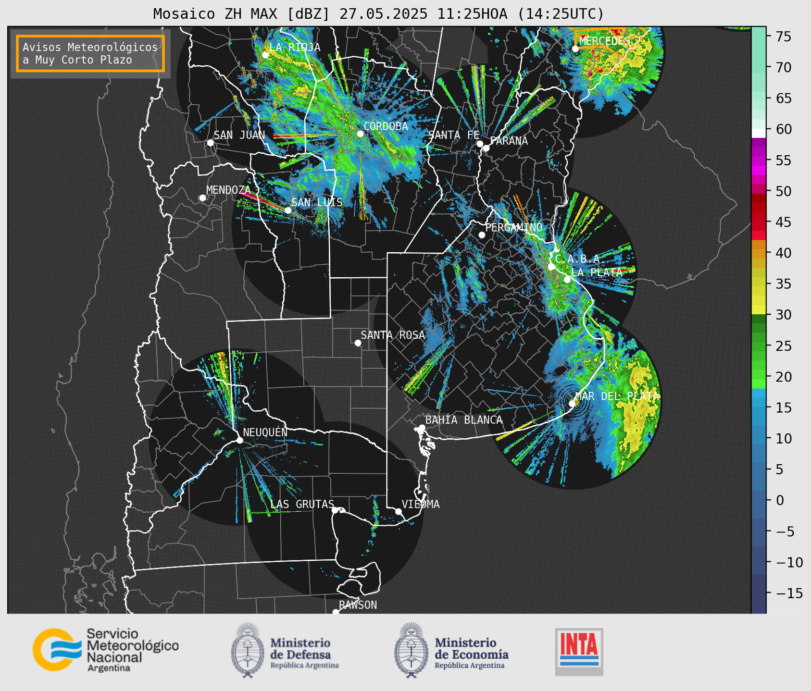Select the La Rioja city marker
Viewport: 811px width, 691px height.
pyautogui.click(x=265, y=55)
